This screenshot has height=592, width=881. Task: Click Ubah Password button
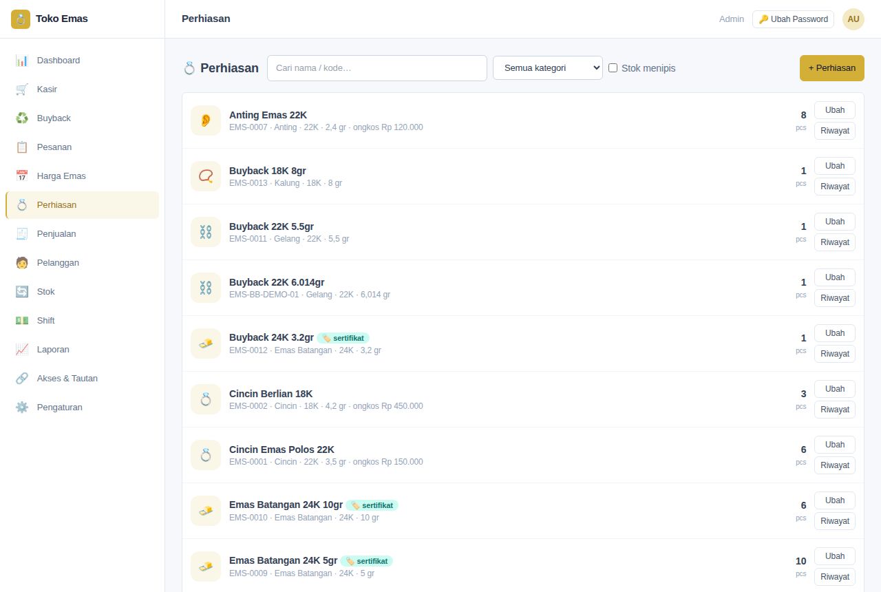pyautogui.click(x=793, y=19)
